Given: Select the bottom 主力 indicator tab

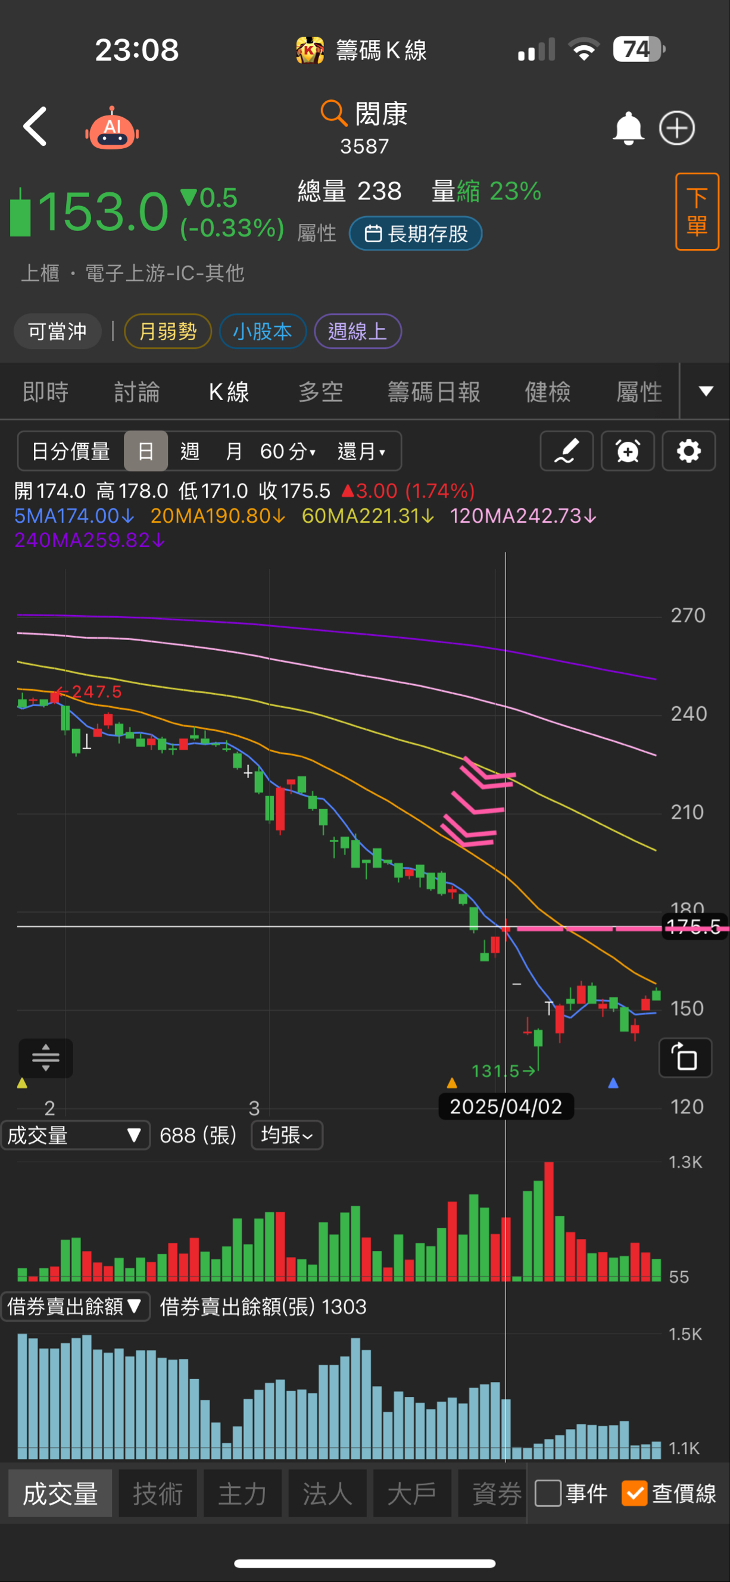Looking at the screenshot, I should (x=242, y=1493).
